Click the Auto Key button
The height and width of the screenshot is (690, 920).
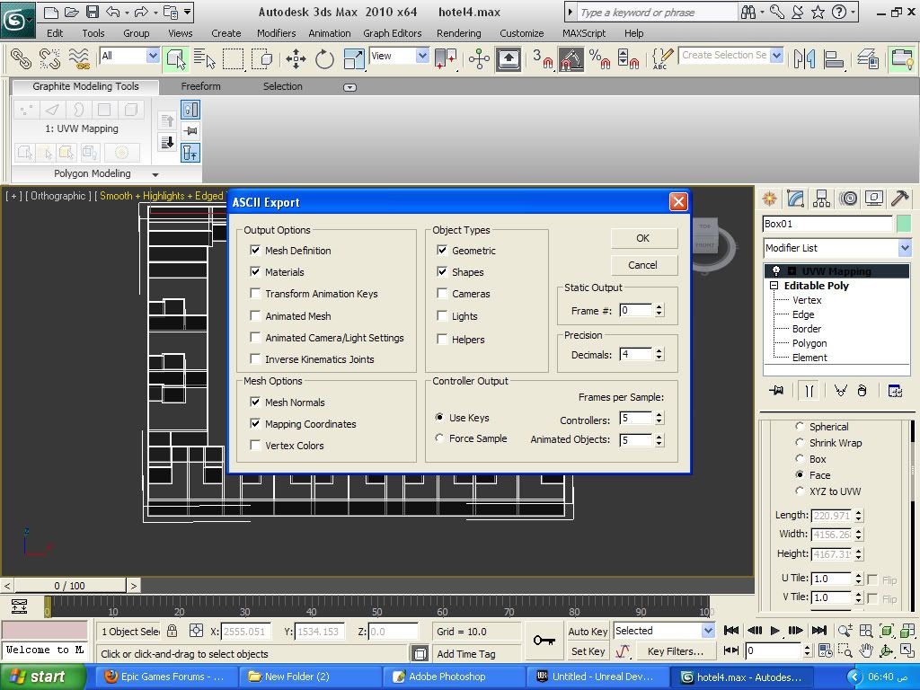click(588, 632)
